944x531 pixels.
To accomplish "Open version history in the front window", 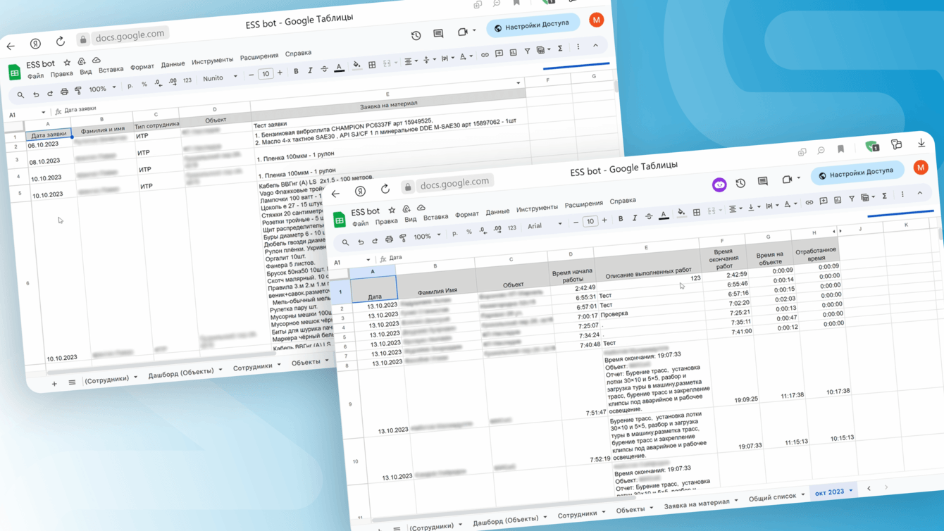I will point(740,183).
